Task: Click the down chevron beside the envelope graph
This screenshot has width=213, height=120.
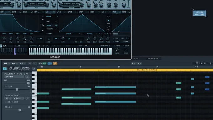Action: tap(43, 30)
